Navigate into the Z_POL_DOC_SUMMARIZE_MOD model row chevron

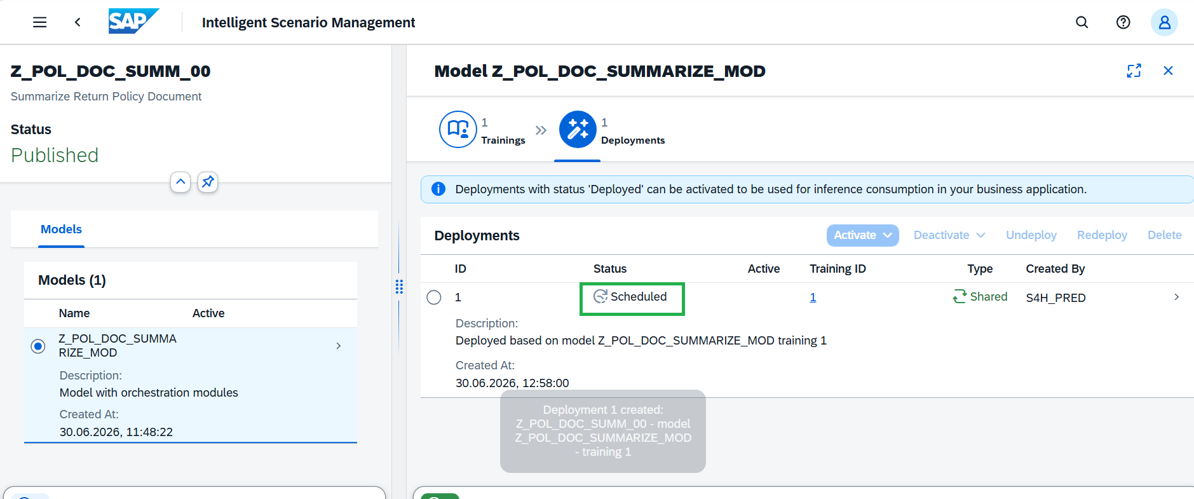click(x=338, y=346)
